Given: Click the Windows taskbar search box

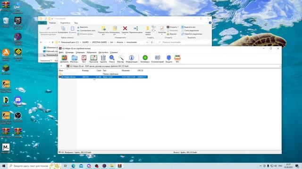Looking at the screenshot, I should click(x=29, y=166).
